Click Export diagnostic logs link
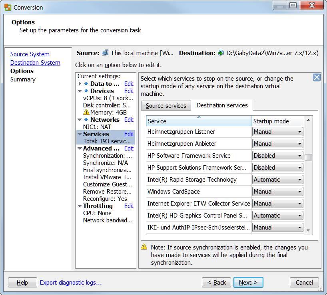This screenshot has width=327, height=295. pos(71,283)
